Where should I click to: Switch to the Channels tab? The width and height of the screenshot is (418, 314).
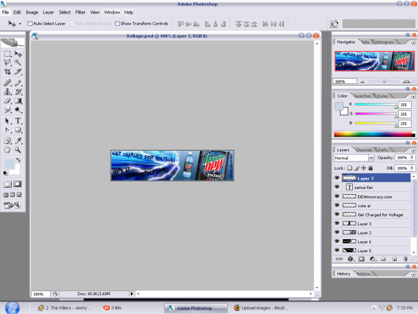click(364, 150)
